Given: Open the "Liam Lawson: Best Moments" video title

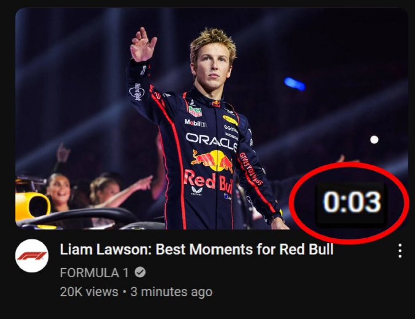Looking at the screenshot, I should pyautogui.click(x=197, y=249).
